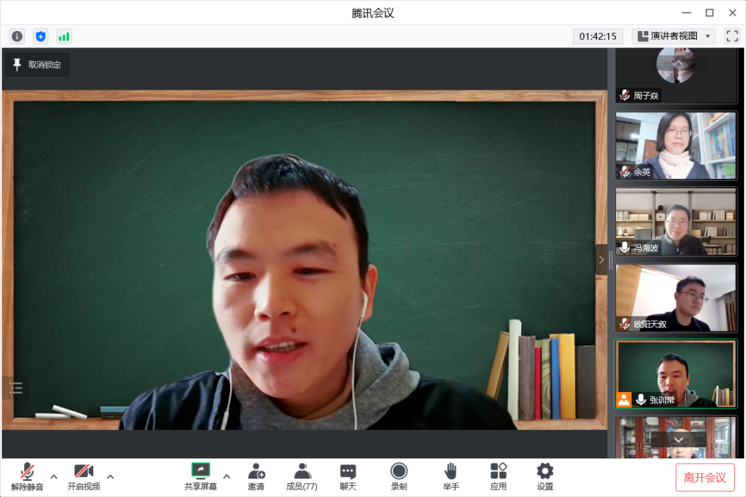Expand video options arrow beside 开启视频
The width and height of the screenshot is (746, 497).
[111, 476]
